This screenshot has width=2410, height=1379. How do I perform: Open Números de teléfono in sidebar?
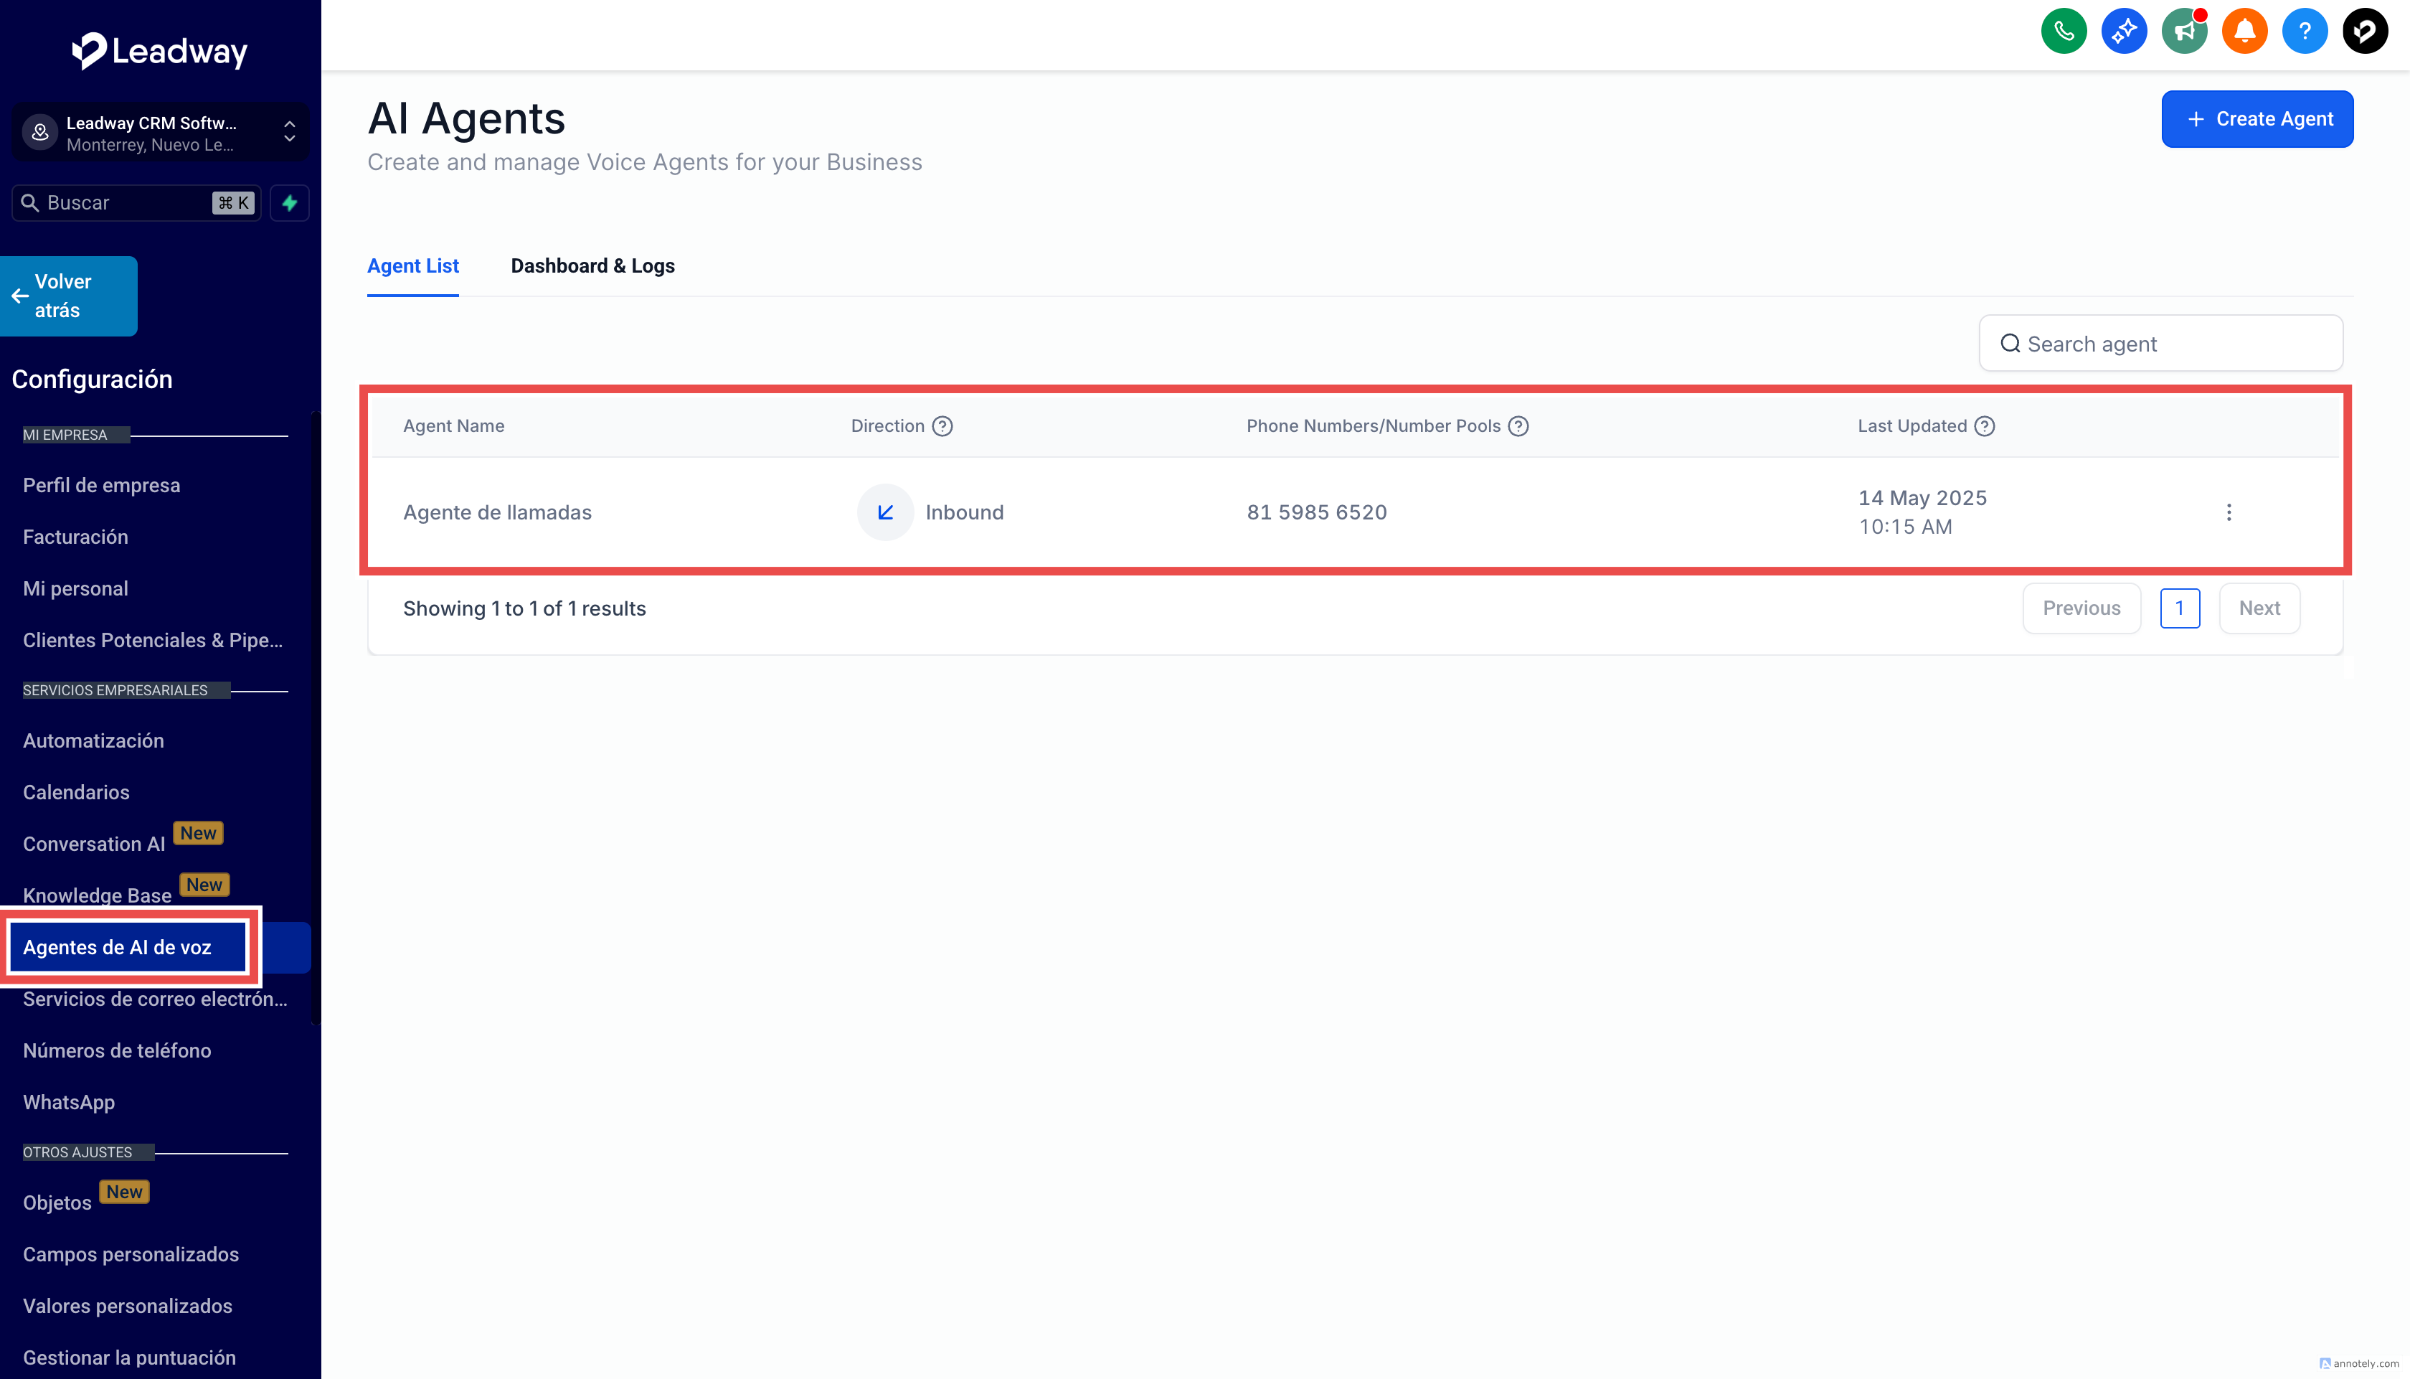116,1050
